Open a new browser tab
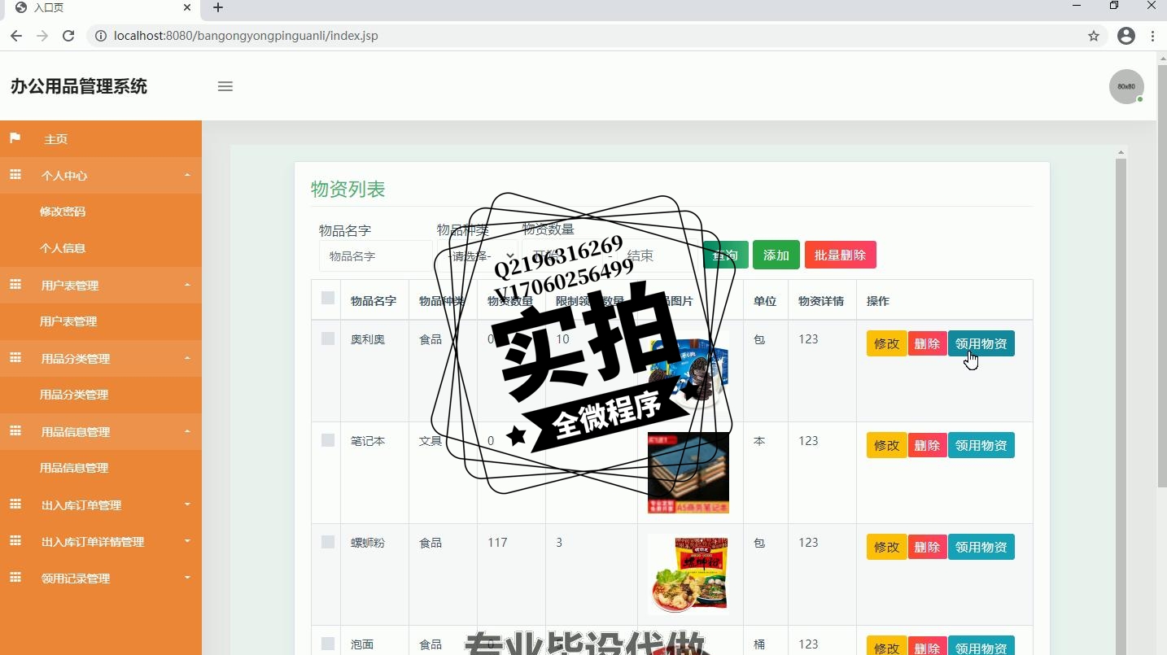Screen dimensions: 1167x655 [218, 8]
